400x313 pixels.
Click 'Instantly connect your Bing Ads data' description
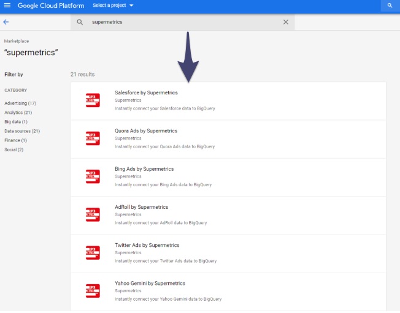(x=163, y=185)
